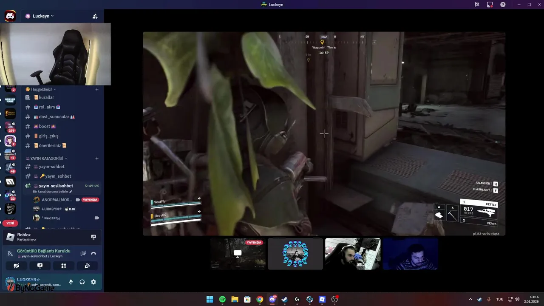Open the server icon with 45 badge
The image size is (544, 306).
(x=10, y=167)
